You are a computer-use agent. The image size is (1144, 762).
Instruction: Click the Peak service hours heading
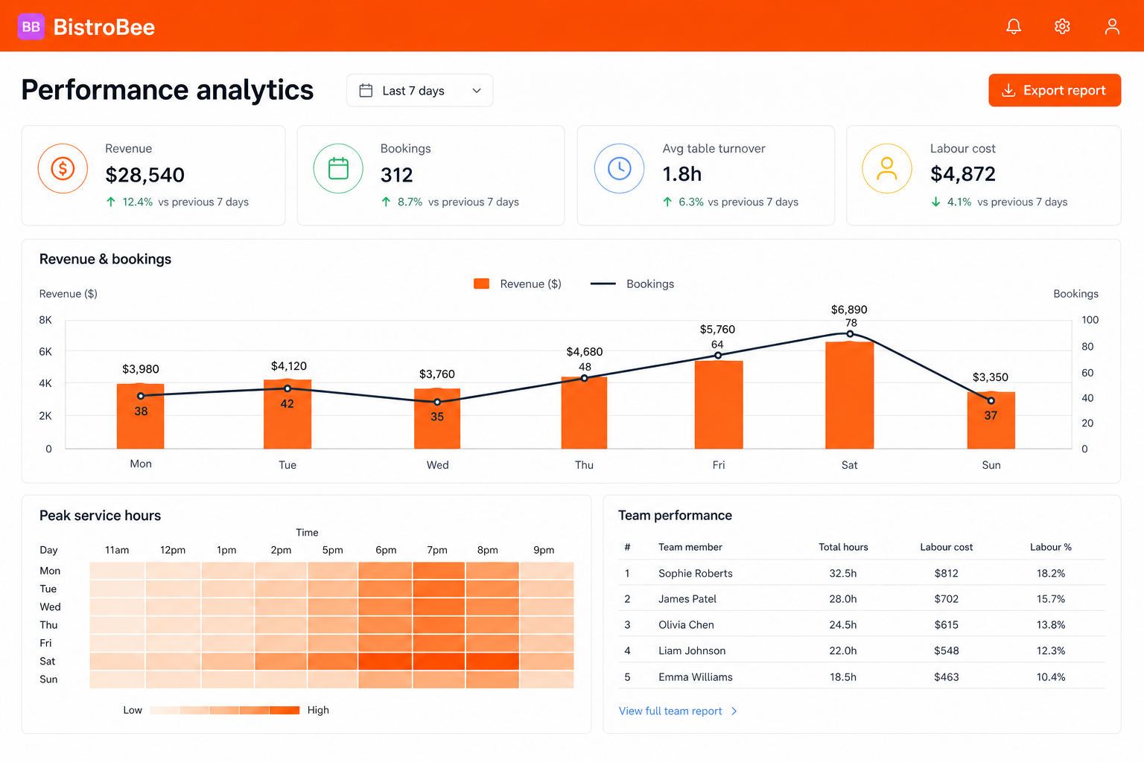point(100,515)
